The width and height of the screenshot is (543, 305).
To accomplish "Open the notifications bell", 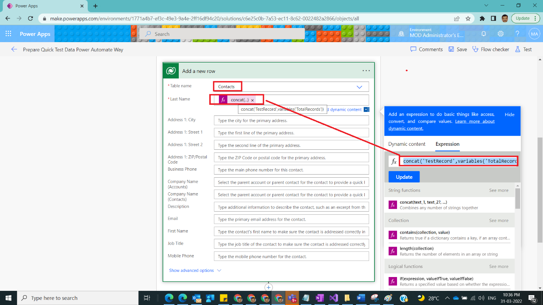I will pyautogui.click(x=483, y=34).
